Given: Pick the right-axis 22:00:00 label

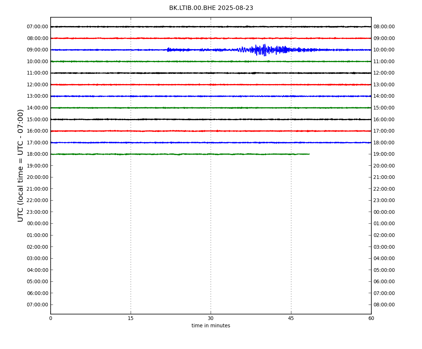Looking at the screenshot, I should pos(384,189).
